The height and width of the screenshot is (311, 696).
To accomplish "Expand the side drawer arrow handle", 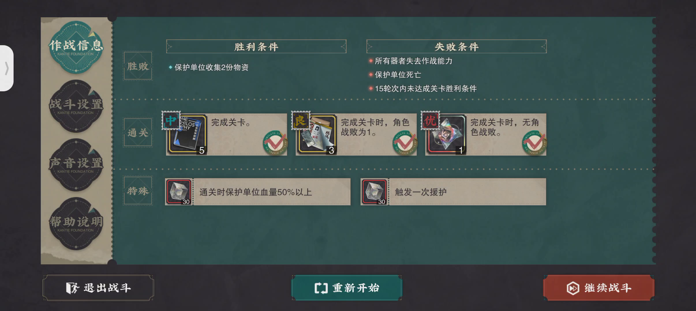I will pyautogui.click(x=7, y=68).
